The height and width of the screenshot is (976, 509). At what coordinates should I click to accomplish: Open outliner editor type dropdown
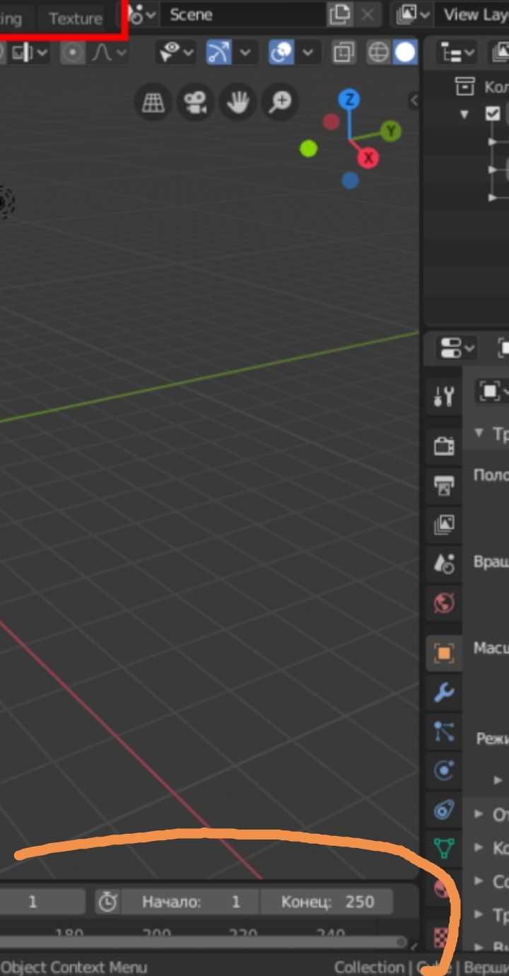coord(457,52)
